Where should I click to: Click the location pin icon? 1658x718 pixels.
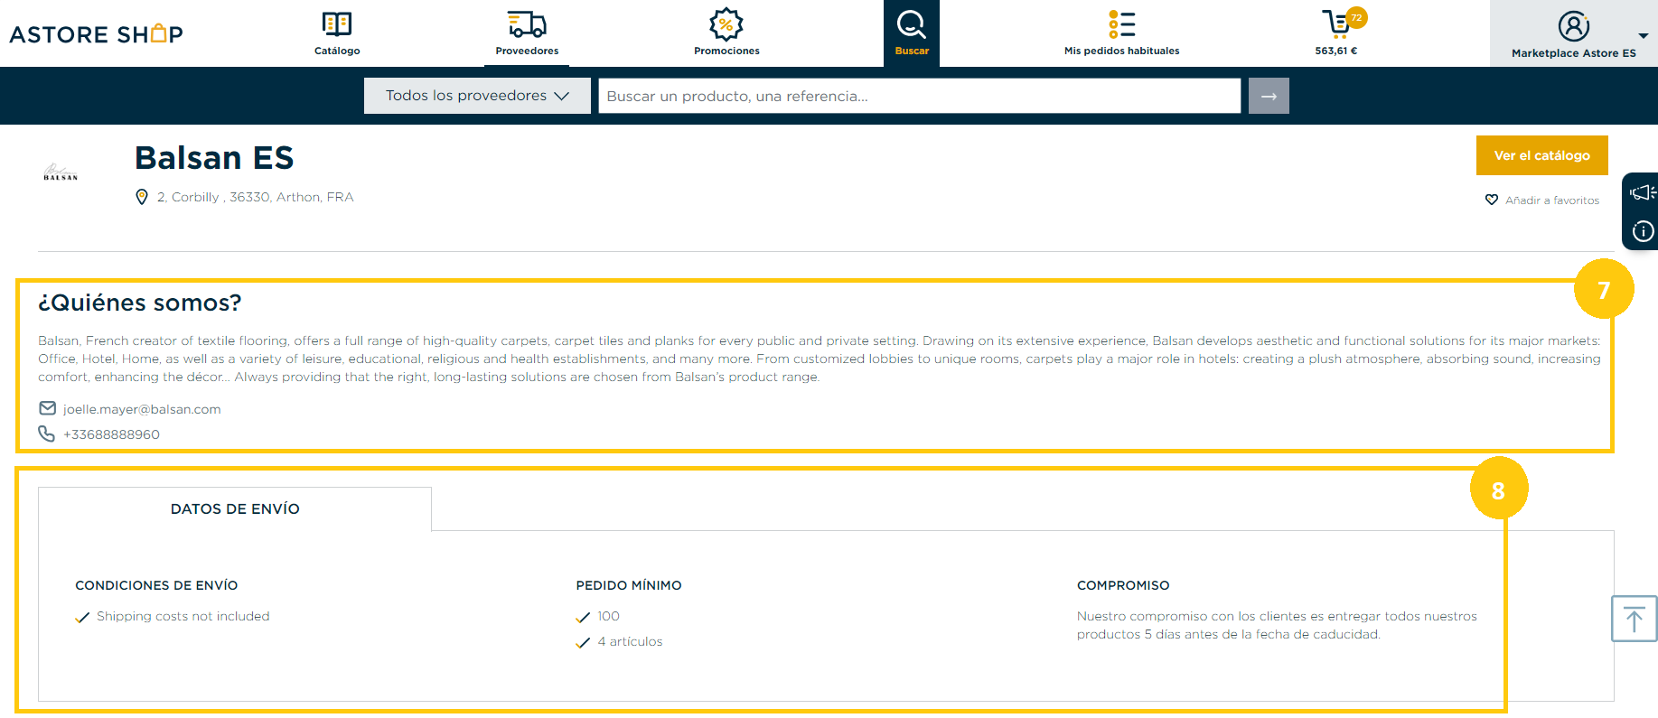pos(142,197)
